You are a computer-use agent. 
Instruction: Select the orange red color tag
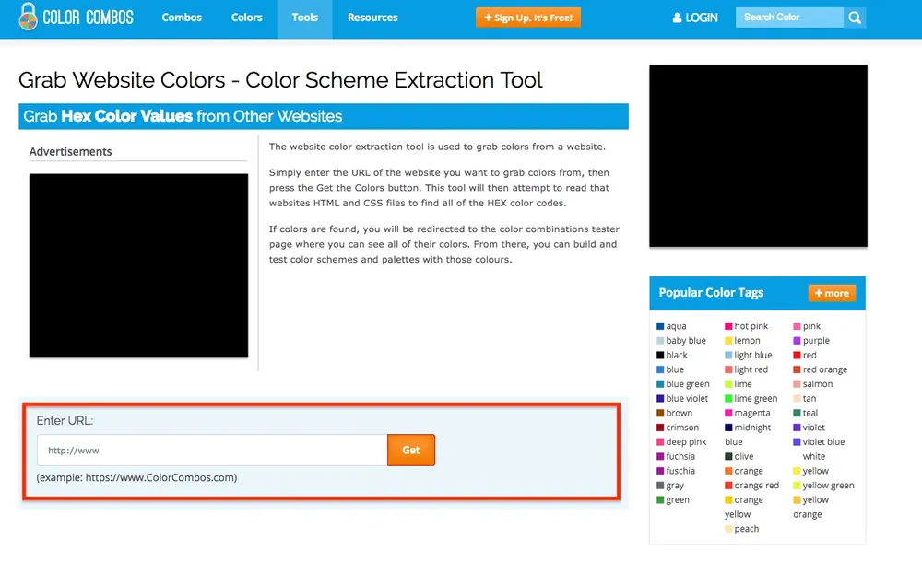pos(751,486)
